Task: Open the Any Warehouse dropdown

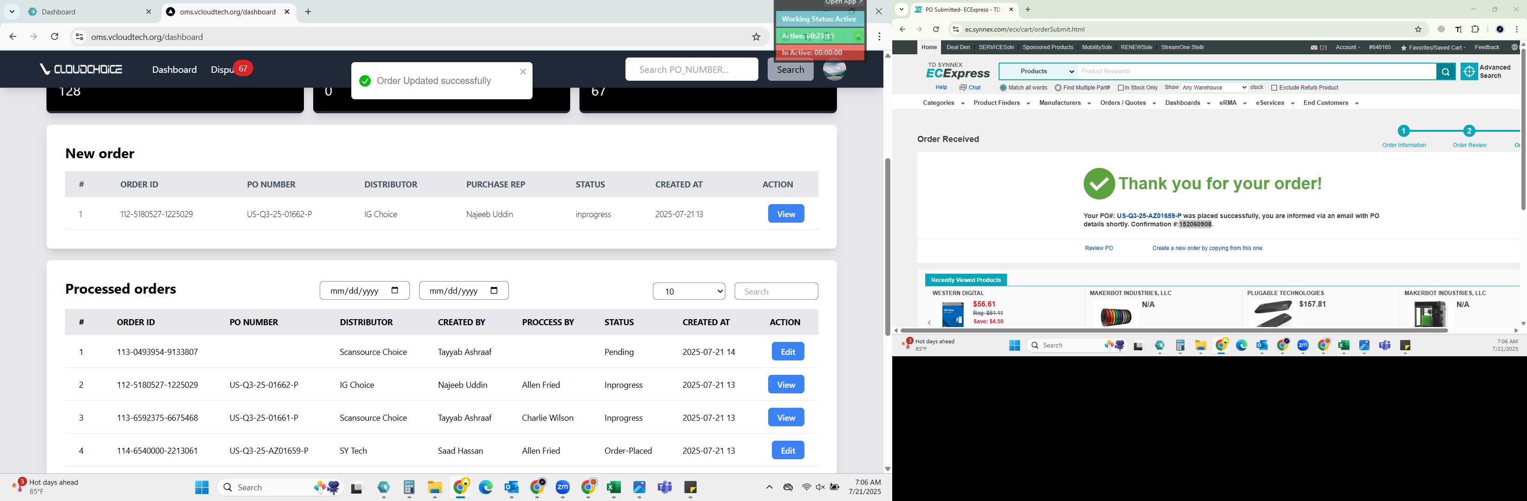Action: pos(1214,88)
